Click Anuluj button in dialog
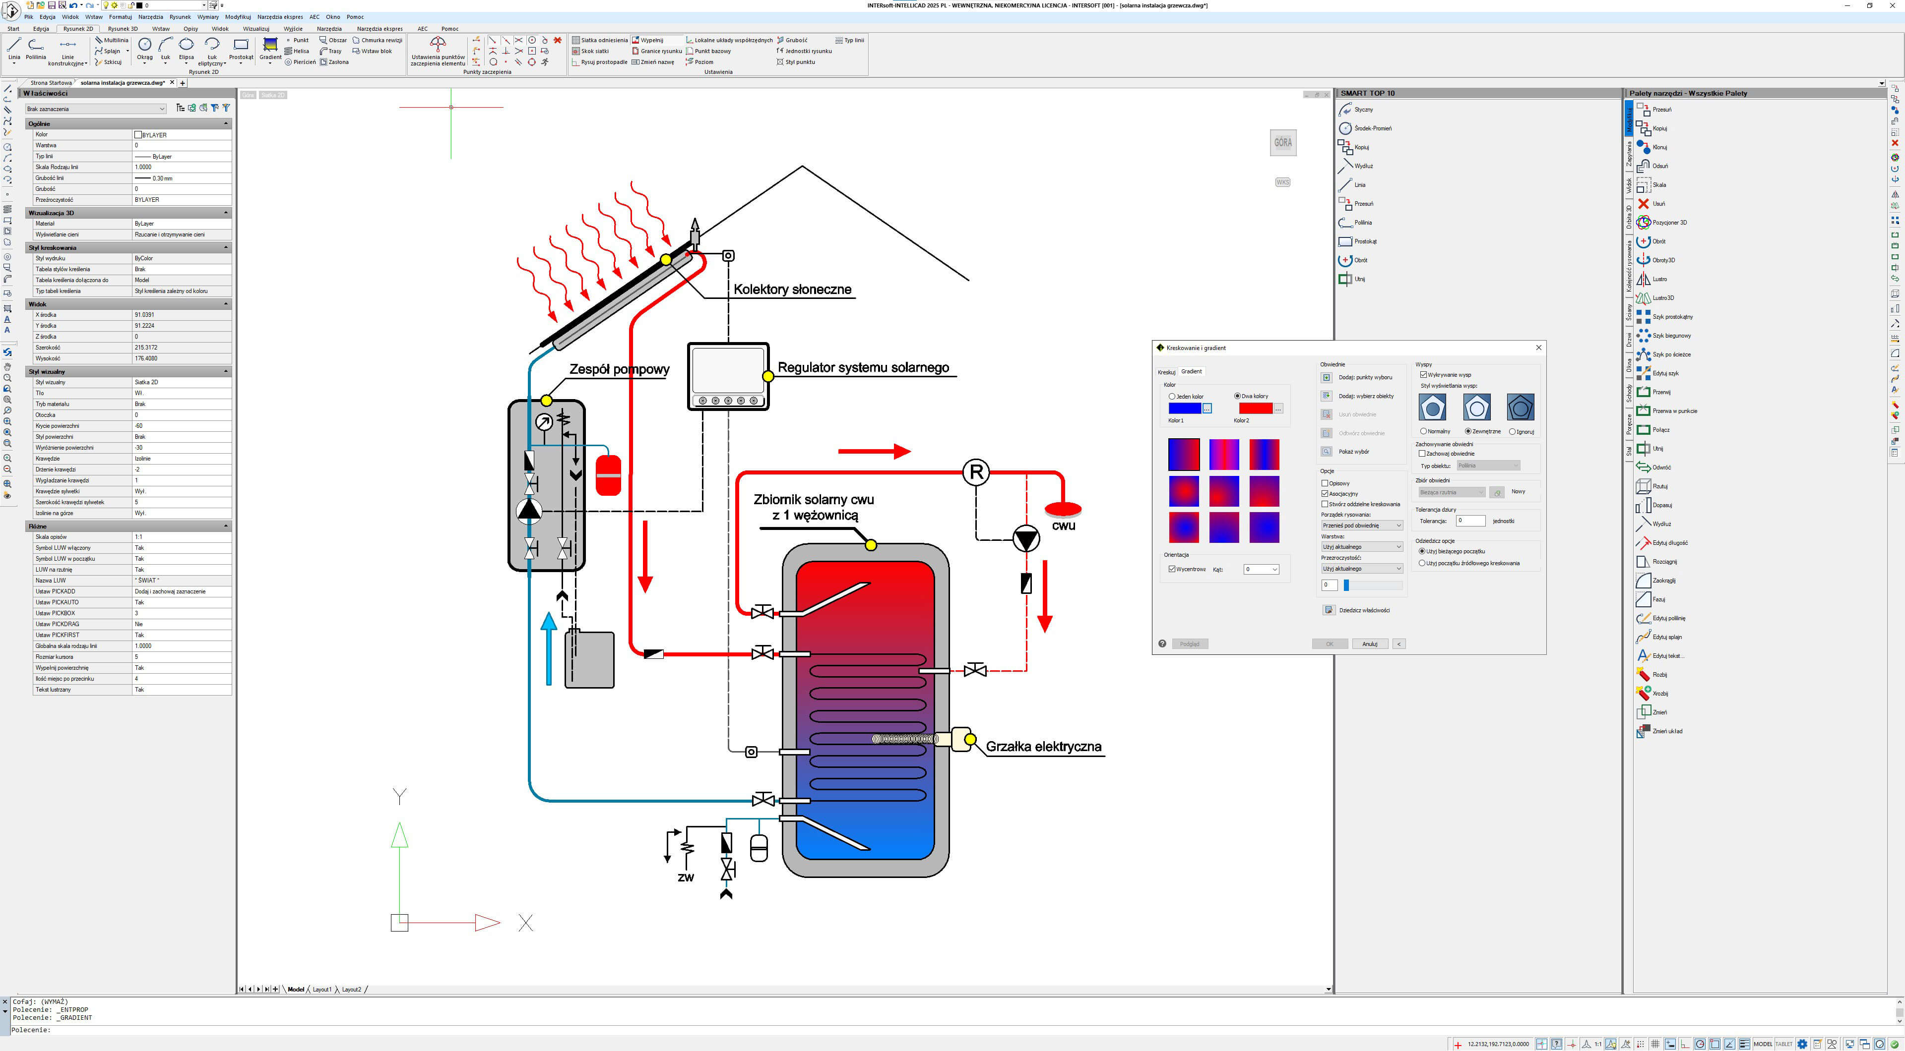The image size is (1905, 1051). 1370,644
